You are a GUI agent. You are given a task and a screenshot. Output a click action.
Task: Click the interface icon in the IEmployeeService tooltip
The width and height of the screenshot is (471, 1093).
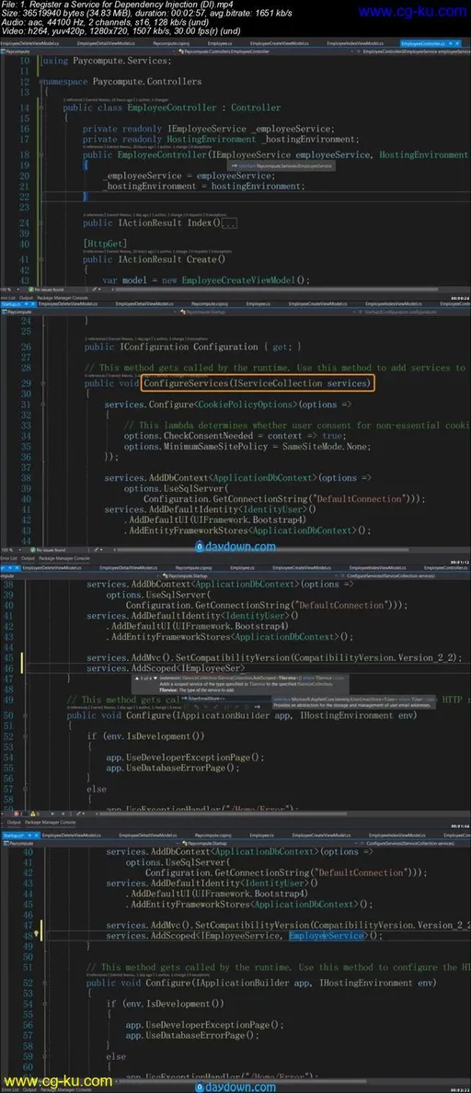pyautogui.click(x=235, y=166)
